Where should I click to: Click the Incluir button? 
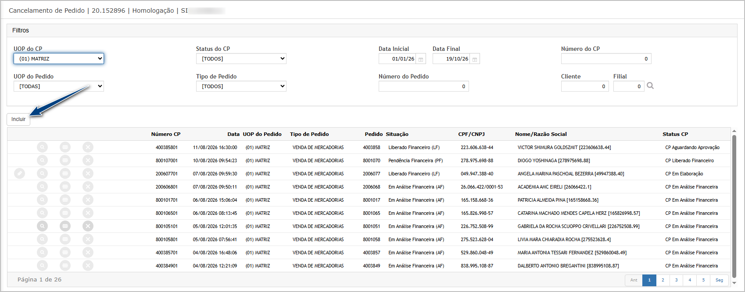(18, 119)
